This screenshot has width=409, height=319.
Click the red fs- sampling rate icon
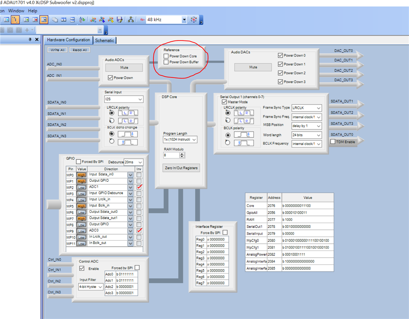142,19
